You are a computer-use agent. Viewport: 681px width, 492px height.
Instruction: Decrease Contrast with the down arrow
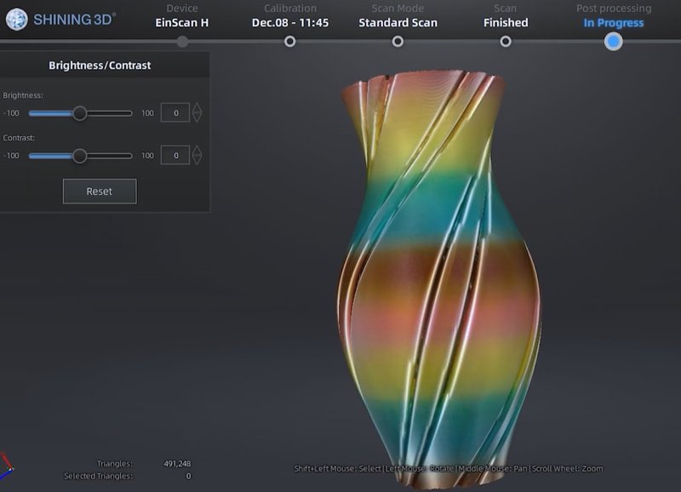tap(197, 161)
